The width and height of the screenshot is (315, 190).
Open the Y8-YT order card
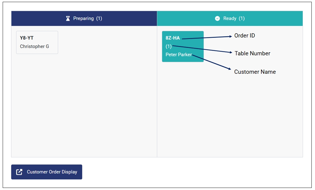pos(37,42)
